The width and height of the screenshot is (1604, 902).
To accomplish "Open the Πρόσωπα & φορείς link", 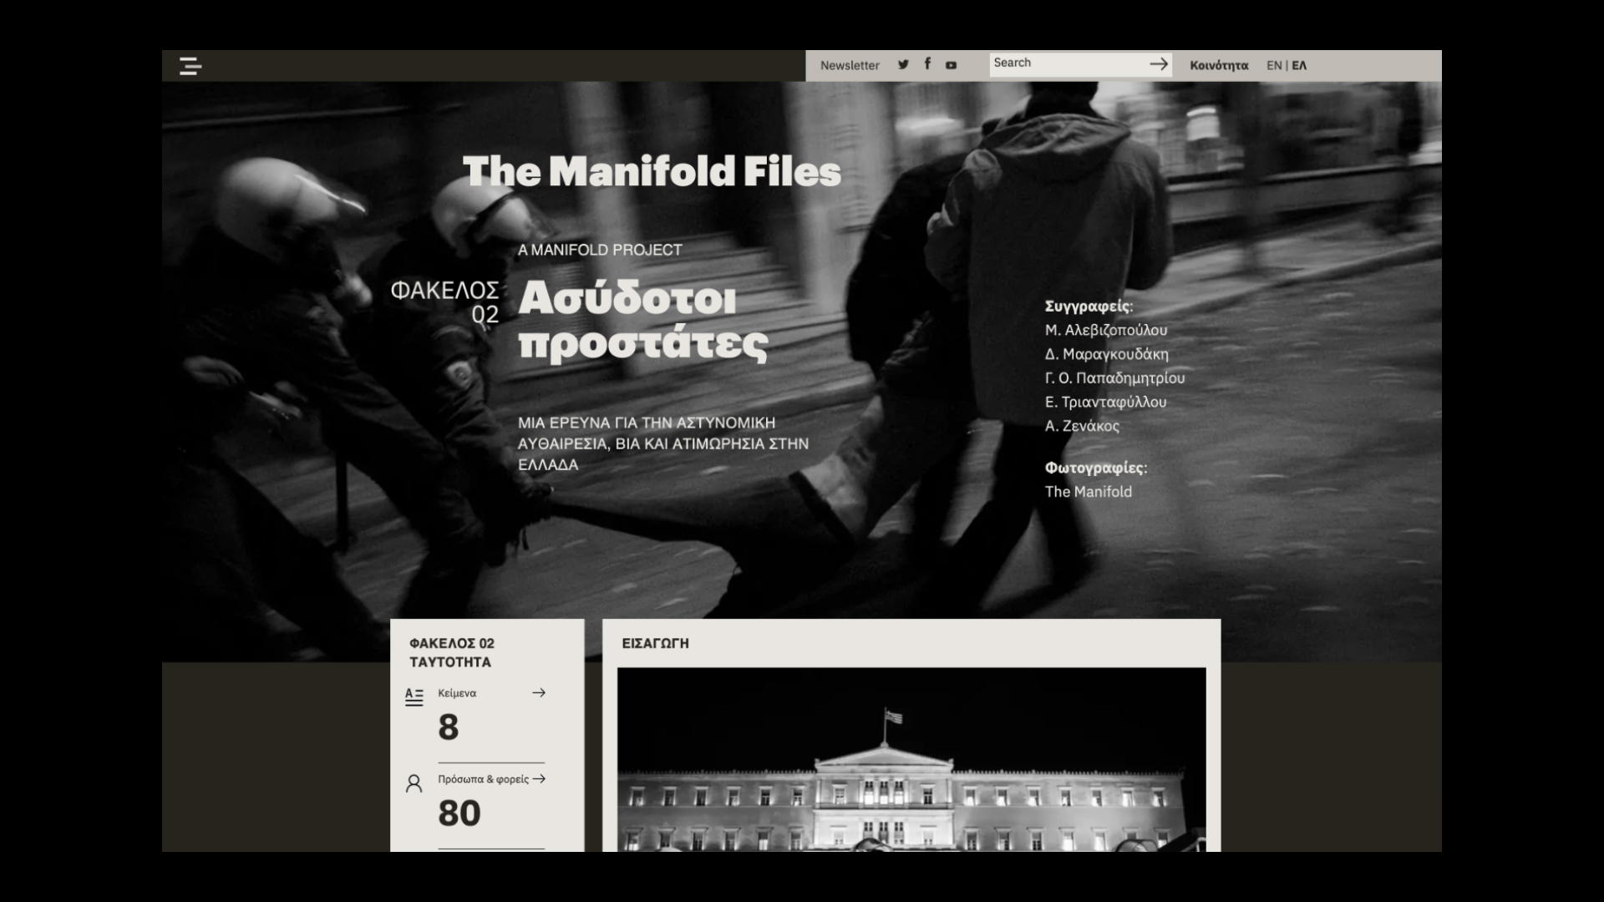I will (484, 779).
